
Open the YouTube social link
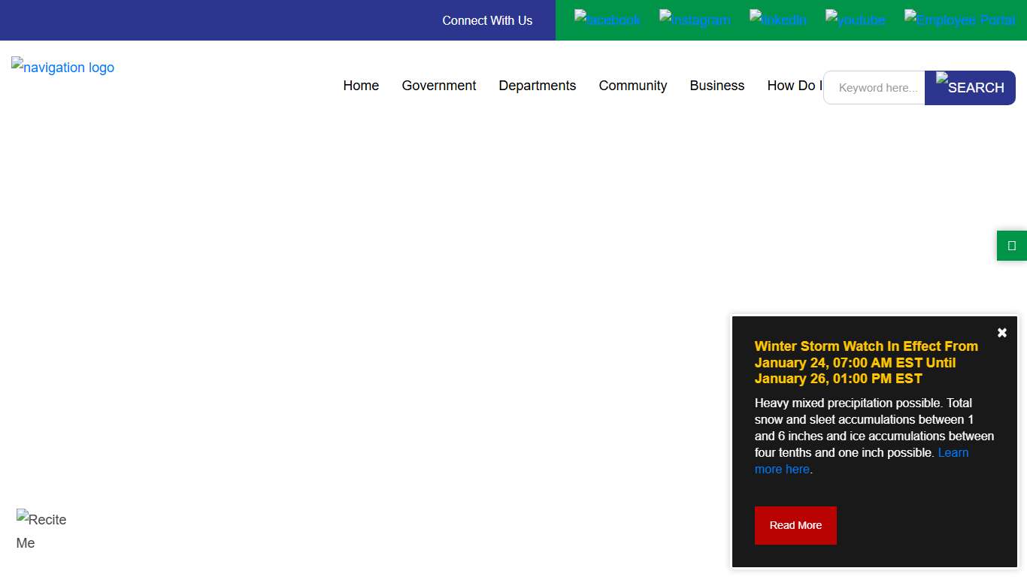point(855,20)
